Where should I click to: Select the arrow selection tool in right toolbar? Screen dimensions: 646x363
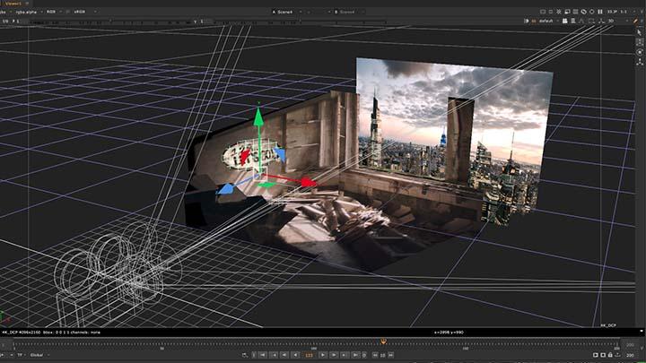[639, 31]
